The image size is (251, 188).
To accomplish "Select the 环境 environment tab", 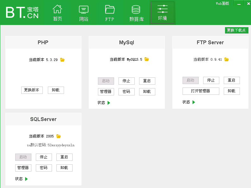I will (163, 13).
